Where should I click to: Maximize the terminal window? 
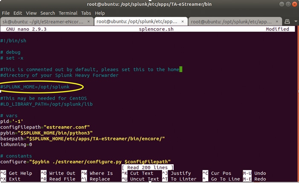(x=288, y=4)
